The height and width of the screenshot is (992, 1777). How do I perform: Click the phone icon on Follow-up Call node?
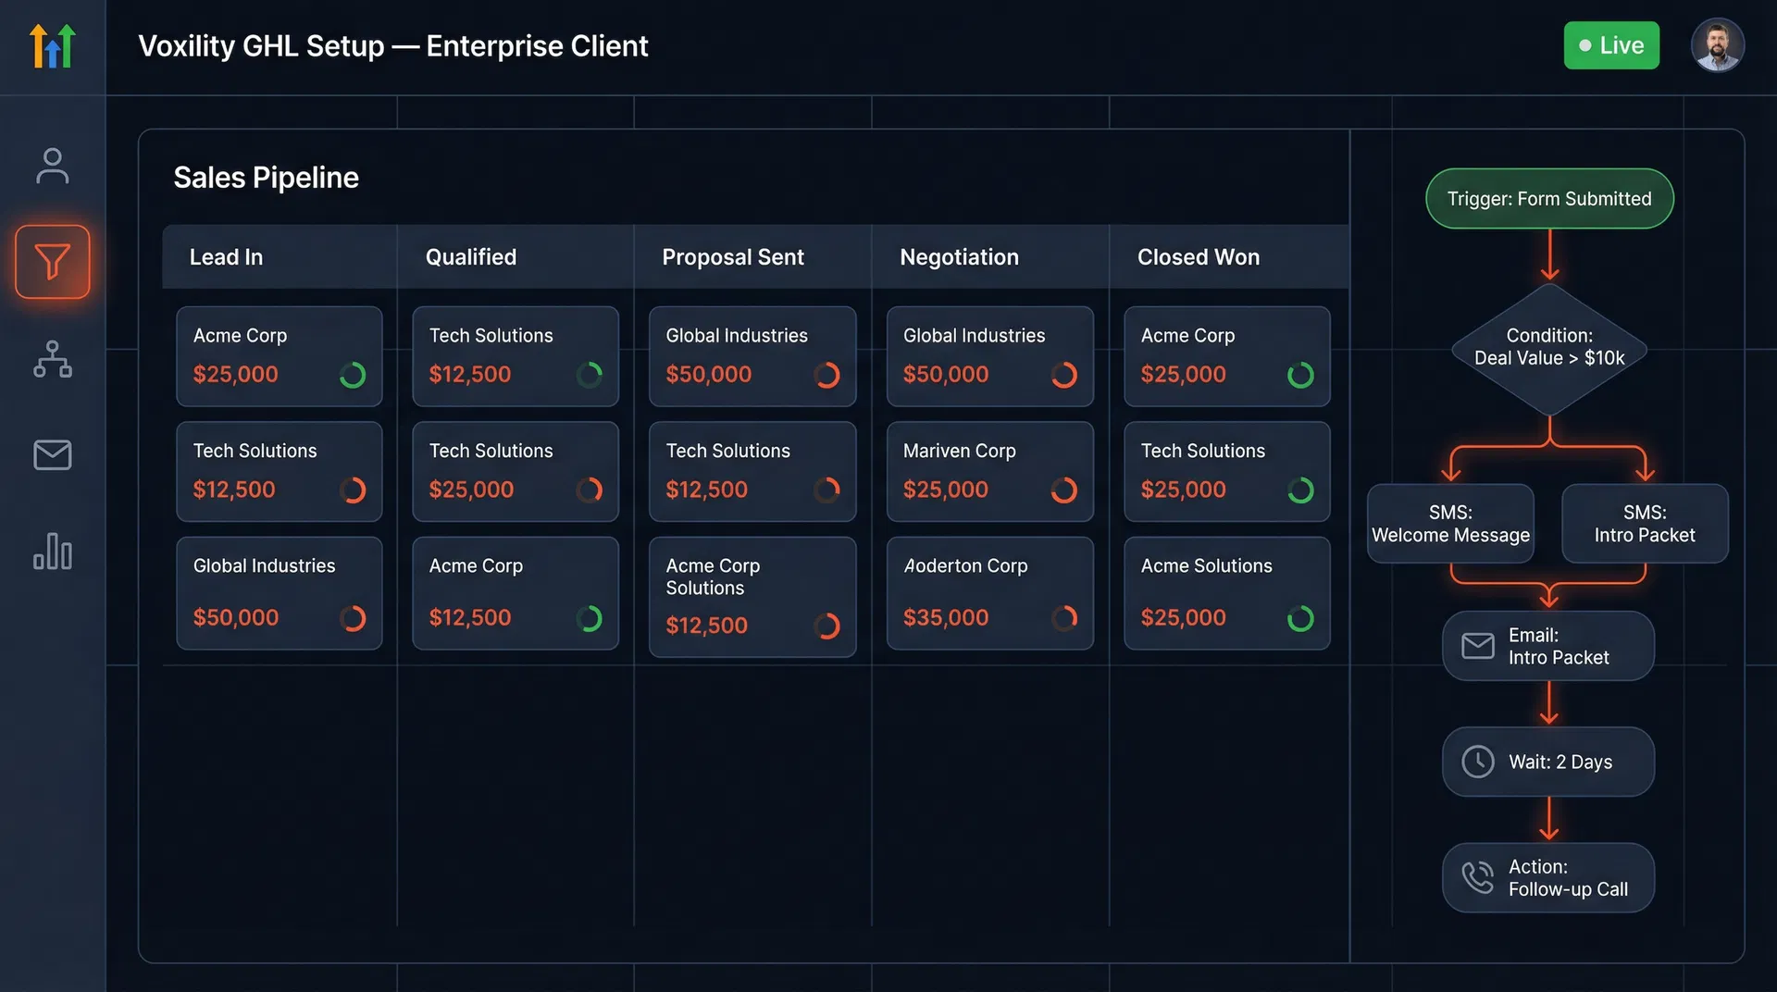(x=1478, y=877)
